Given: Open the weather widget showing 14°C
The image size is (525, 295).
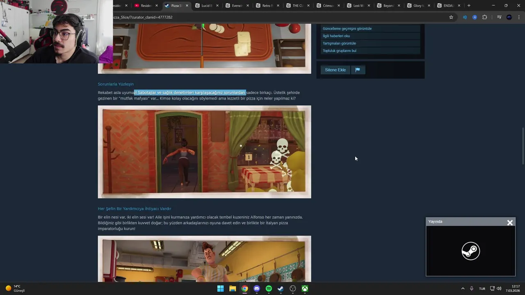Looking at the screenshot, I should 15,288.
